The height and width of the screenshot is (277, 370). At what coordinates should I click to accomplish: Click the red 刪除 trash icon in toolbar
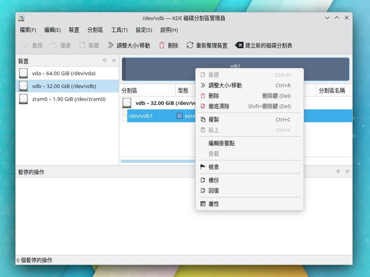coord(162,45)
